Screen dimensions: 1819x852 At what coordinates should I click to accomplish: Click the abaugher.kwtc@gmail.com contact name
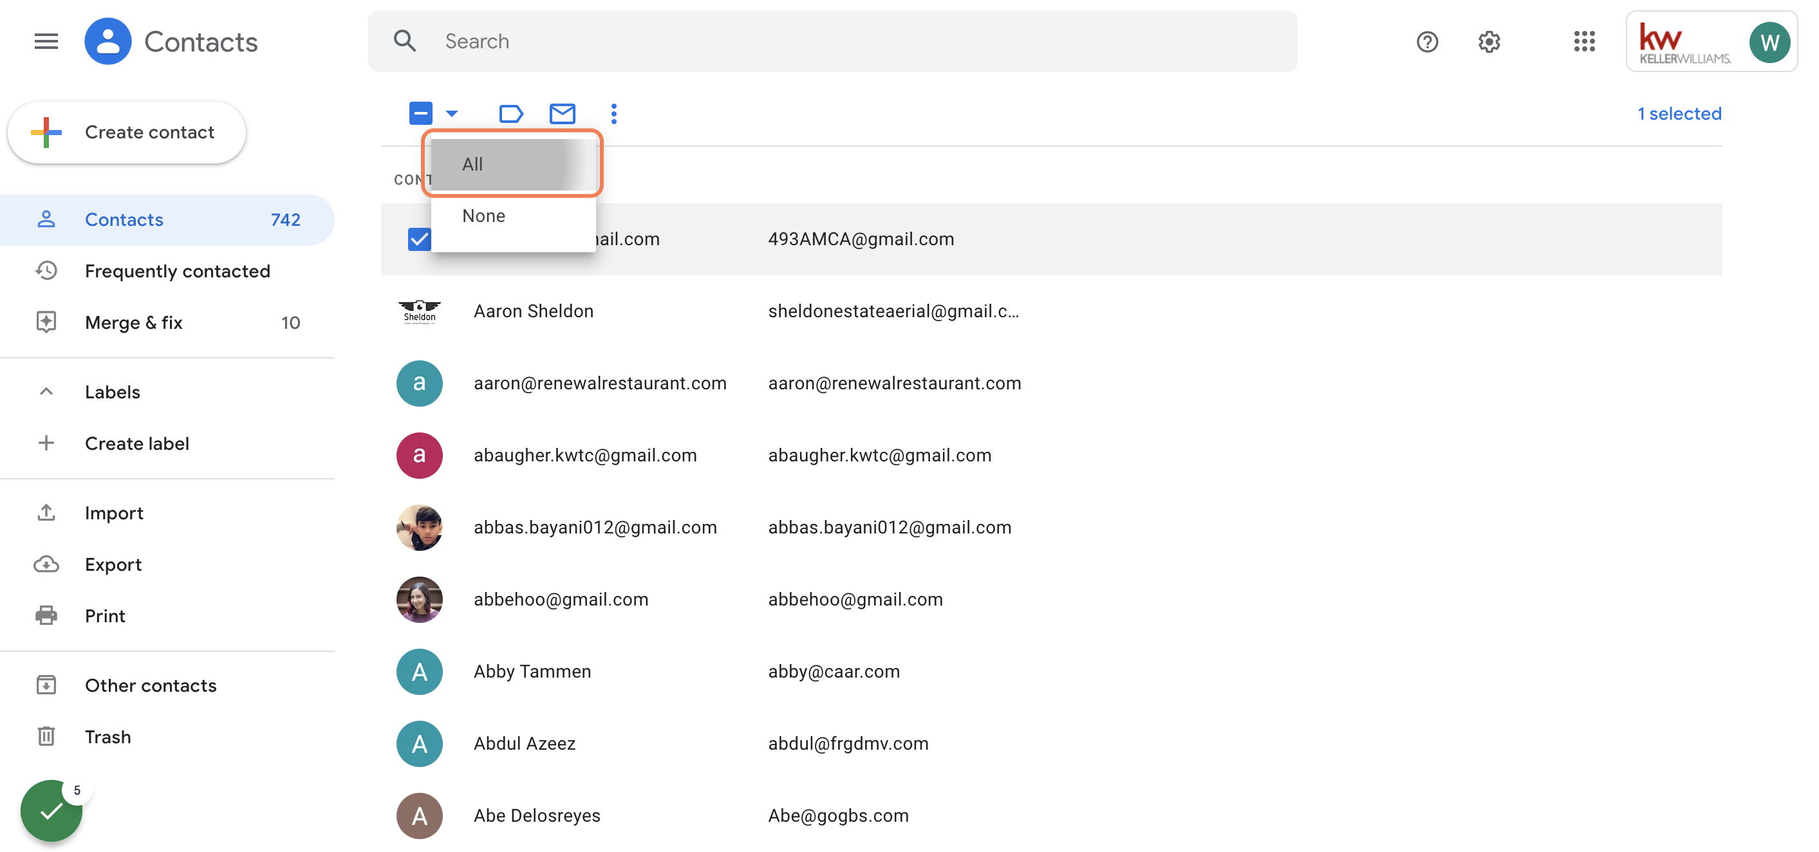[x=584, y=456]
